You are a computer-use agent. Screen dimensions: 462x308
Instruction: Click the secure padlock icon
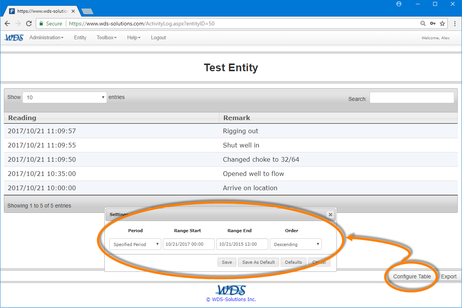[x=41, y=23]
